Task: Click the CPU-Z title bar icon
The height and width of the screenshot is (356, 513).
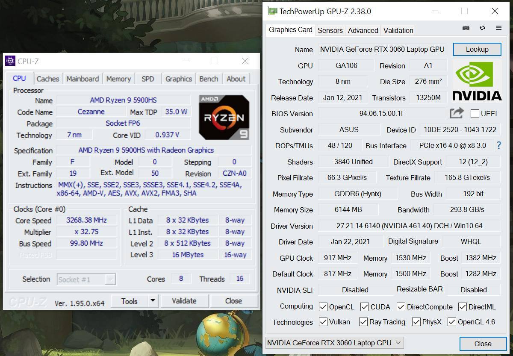Action: tap(10, 61)
